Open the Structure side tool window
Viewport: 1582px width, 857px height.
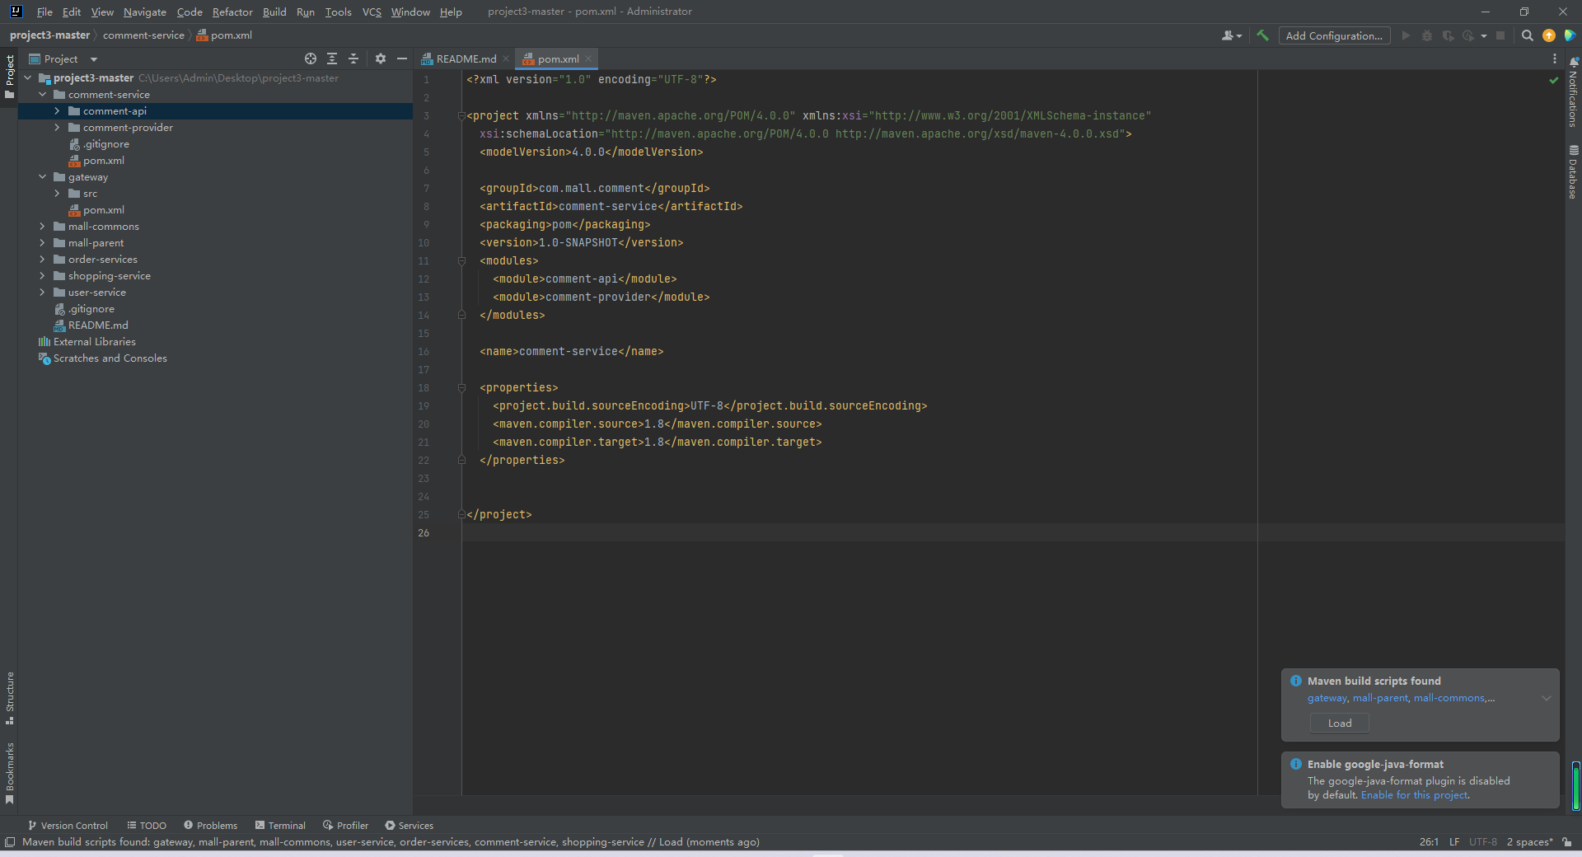click(x=10, y=698)
